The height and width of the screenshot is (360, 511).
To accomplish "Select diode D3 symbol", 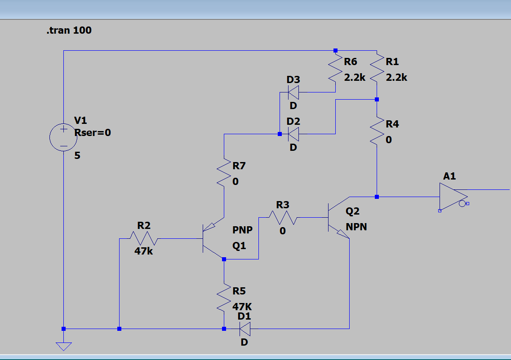I will click(293, 92).
